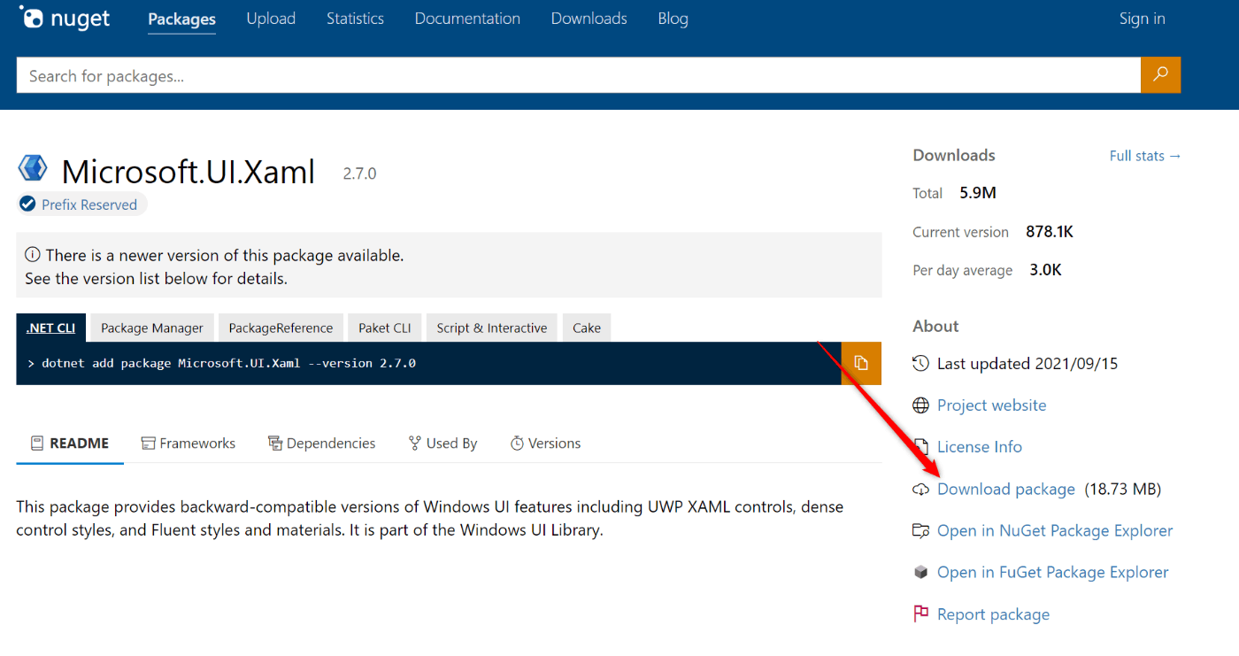Click the Microsoft.UI.Xaml package icon

(x=34, y=167)
